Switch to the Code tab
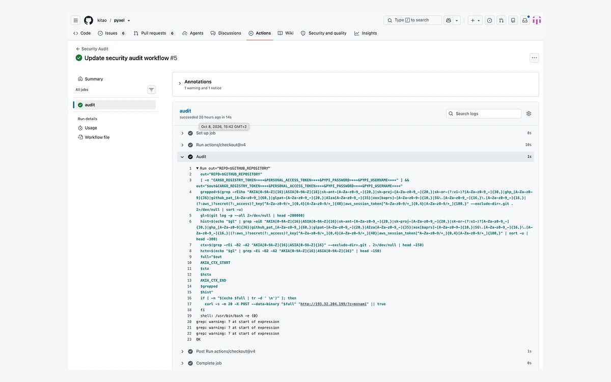The height and width of the screenshot is (382, 611). pos(82,33)
